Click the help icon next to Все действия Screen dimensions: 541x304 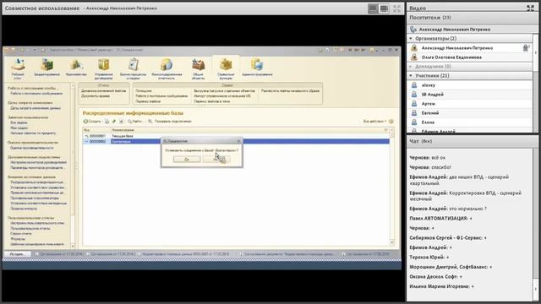click(x=391, y=122)
